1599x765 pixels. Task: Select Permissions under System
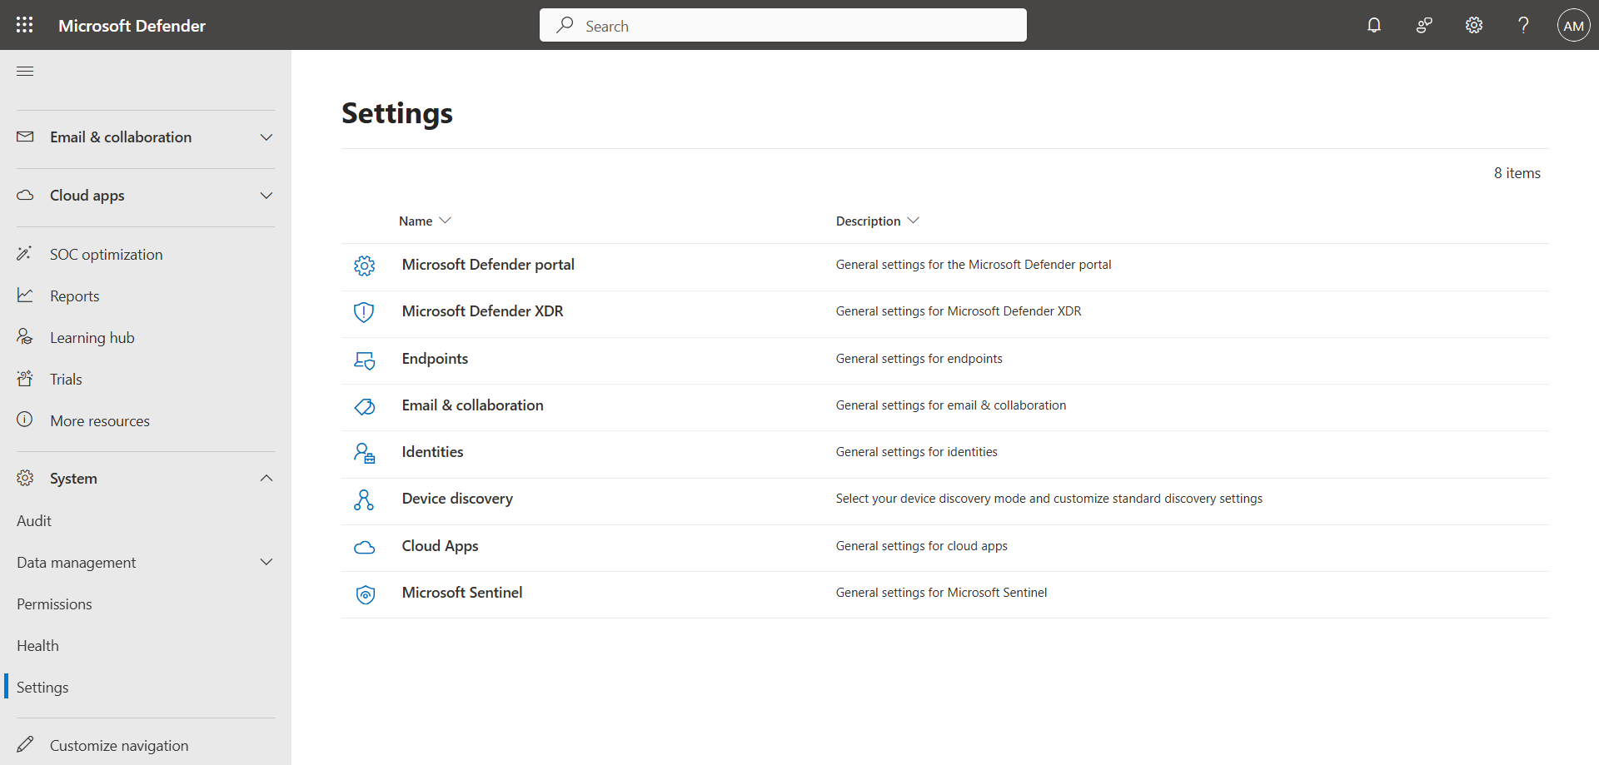point(54,604)
